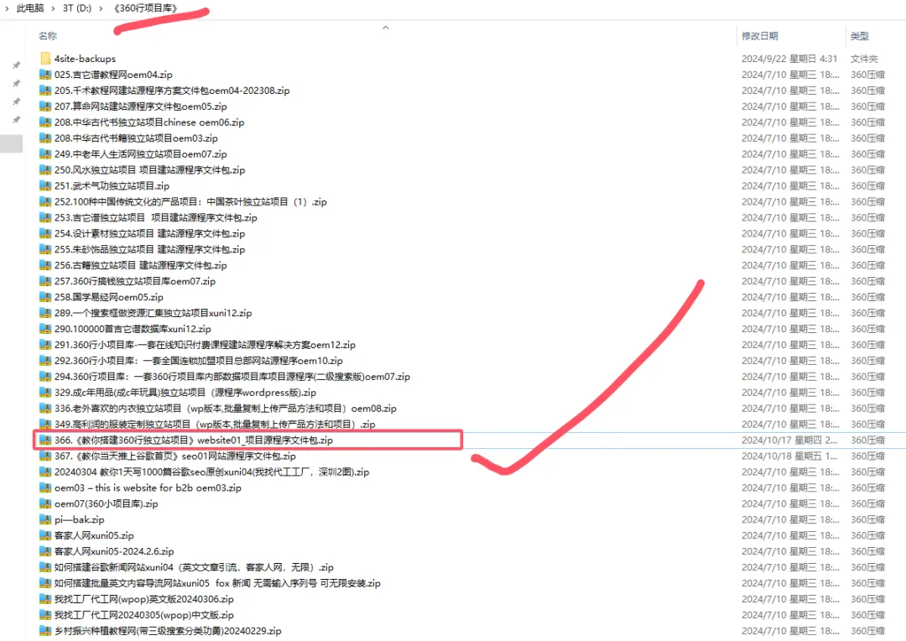Click the selected gray item in left sidebar
This screenshot has width=906, height=641.
pyautogui.click(x=11, y=143)
